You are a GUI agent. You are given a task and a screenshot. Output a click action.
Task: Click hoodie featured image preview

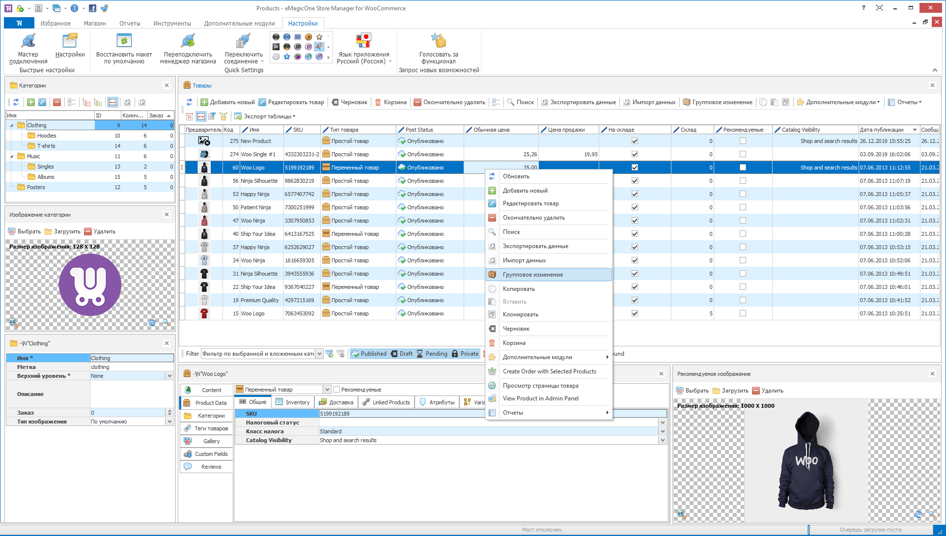click(x=806, y=461)
